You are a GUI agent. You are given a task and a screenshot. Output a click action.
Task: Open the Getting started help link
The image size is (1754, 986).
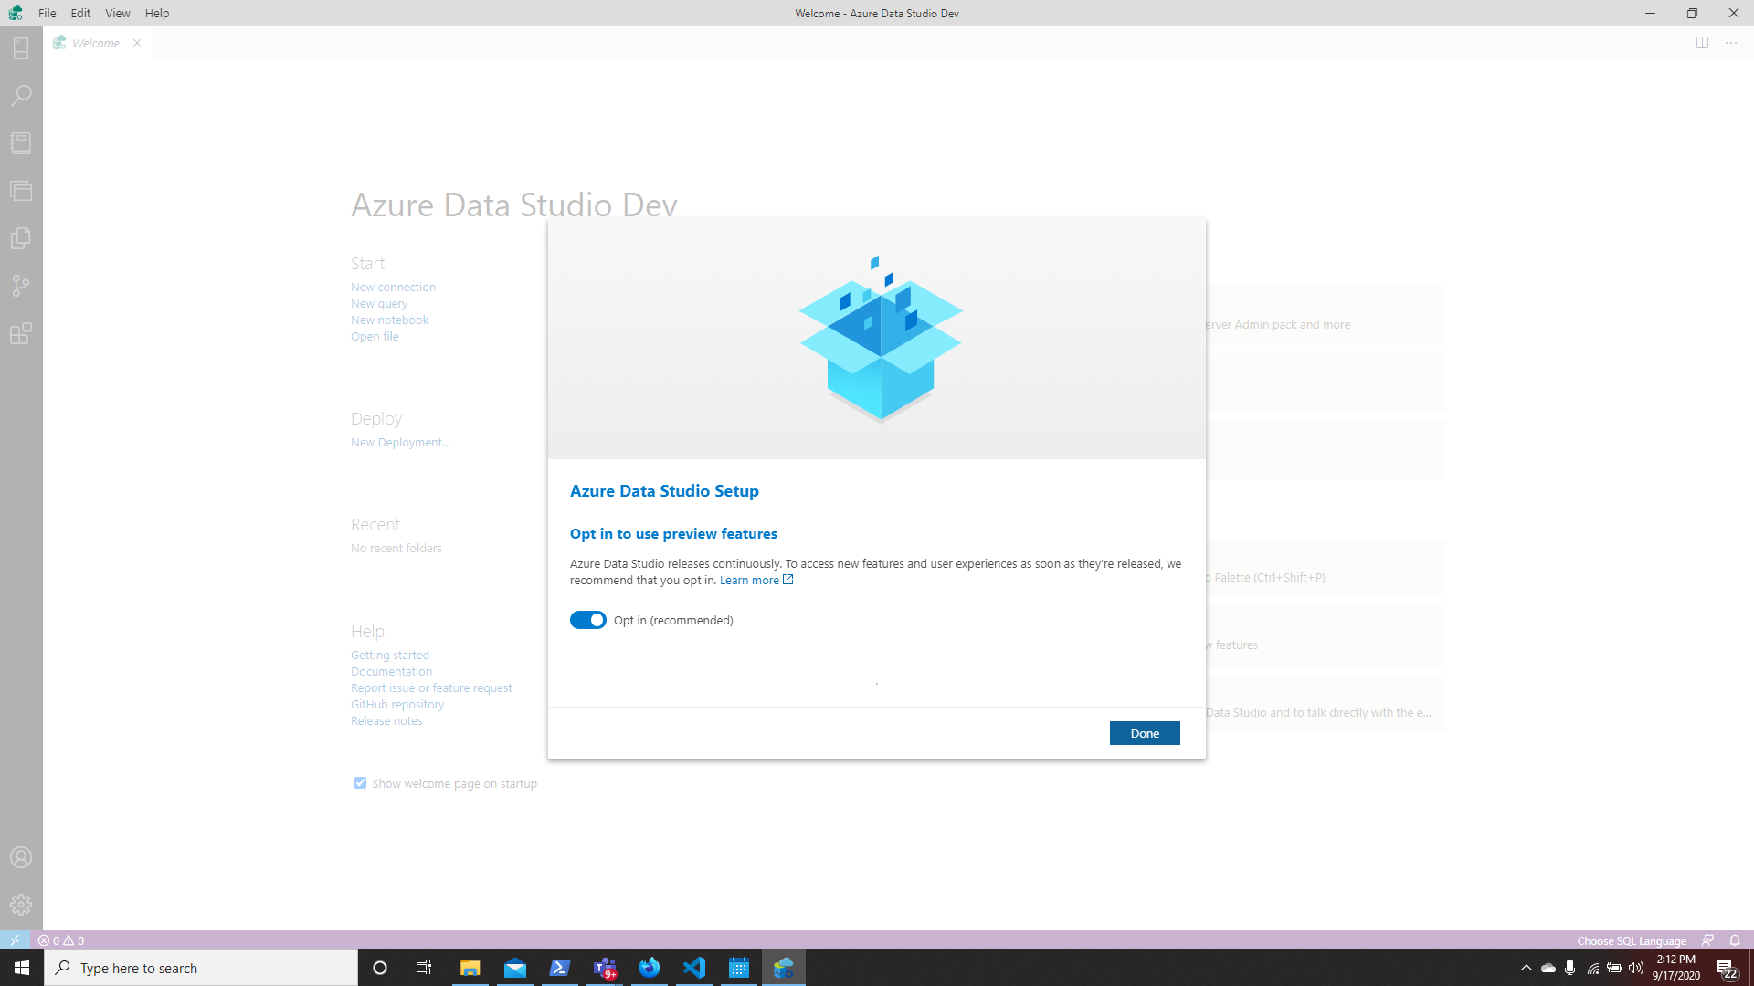click(x=390, y=655)
